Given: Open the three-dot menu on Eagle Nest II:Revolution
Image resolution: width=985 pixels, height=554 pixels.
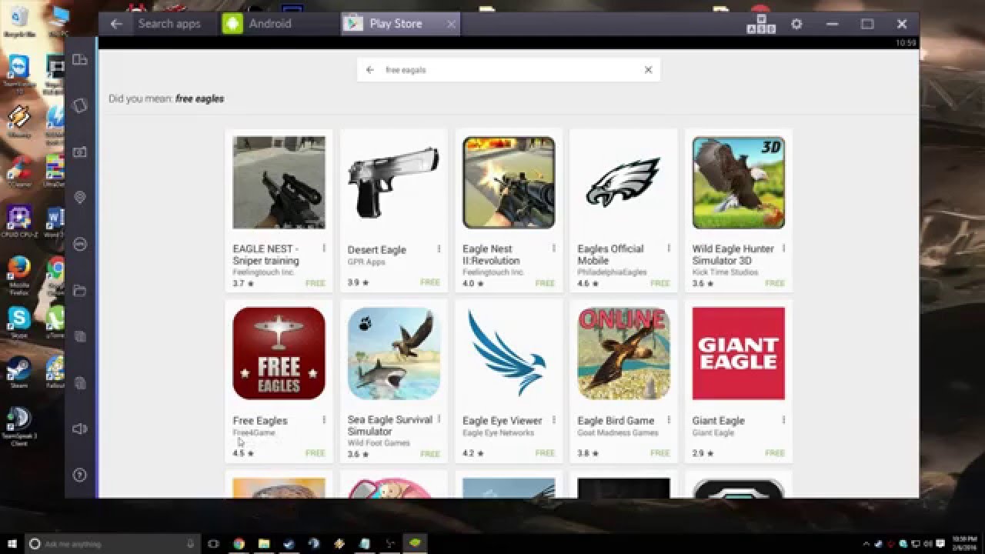Looking at the screenshot, I should click(x=553, y=249).
